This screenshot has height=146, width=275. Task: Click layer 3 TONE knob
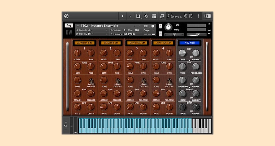pos(130,80)
